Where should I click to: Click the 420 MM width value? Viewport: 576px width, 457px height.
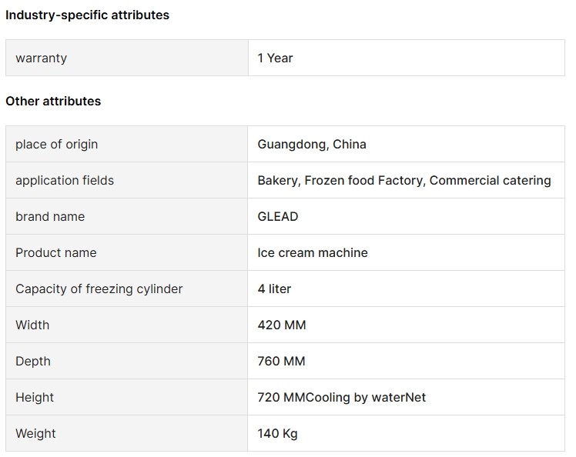282,325
